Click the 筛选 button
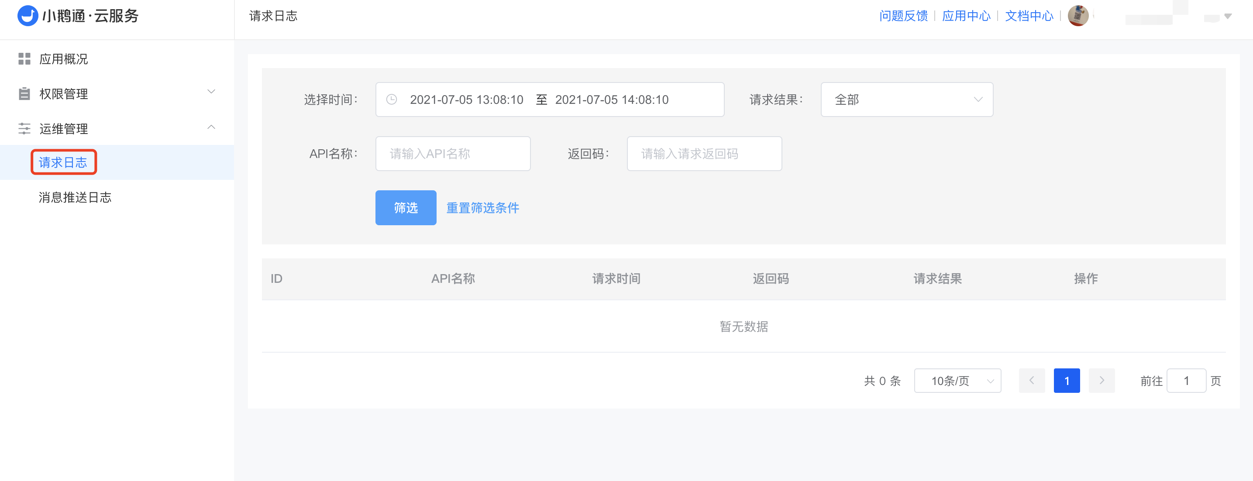This screenshot has height=481, width=1253. (406, 208)
